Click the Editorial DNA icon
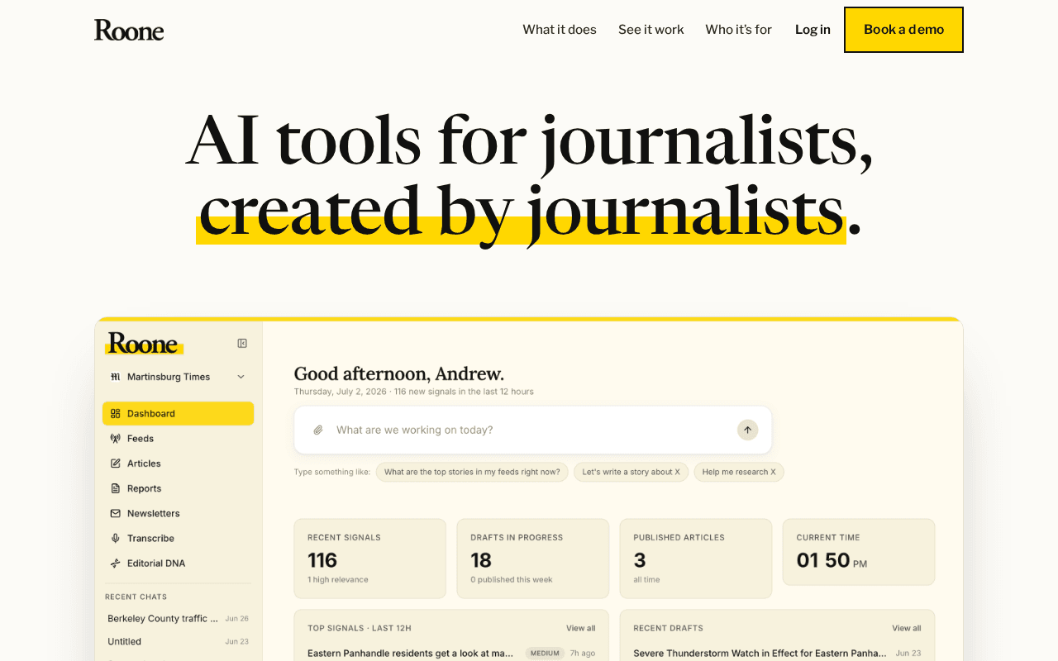Viewport: 1058px width, 661px height. 115,564
